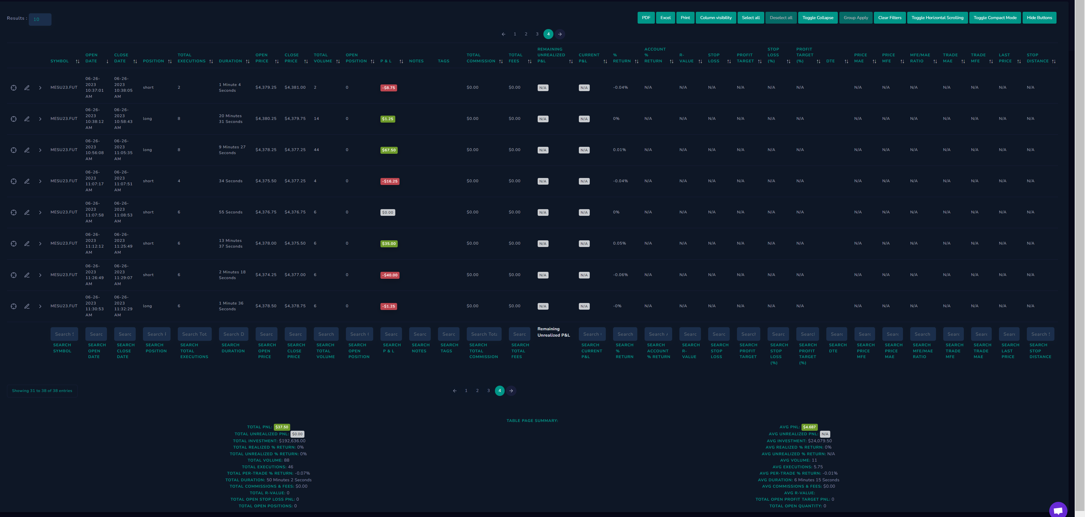
Task: Go to page 2 in top pagination
Action: (x=526, y=34)
